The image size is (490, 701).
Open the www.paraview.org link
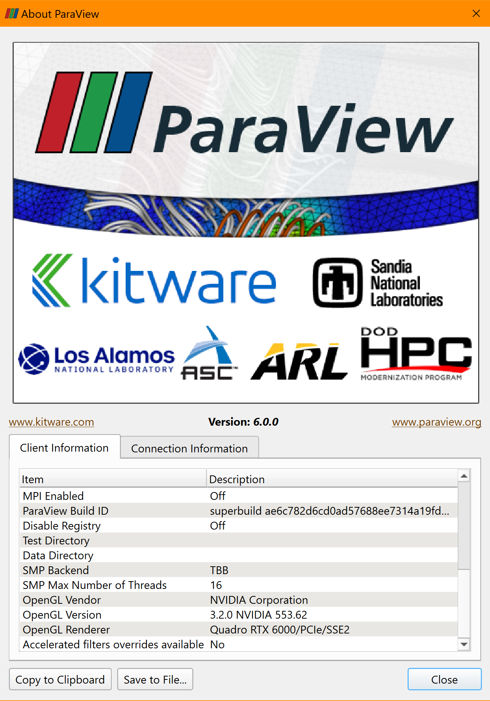coord(436,422)
